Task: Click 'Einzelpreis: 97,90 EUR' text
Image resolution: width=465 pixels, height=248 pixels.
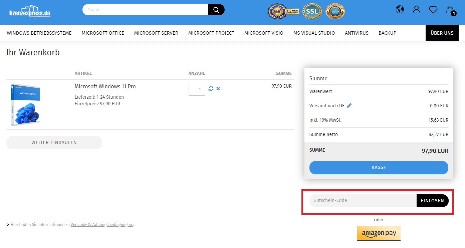Action: [x=97, y=104]
